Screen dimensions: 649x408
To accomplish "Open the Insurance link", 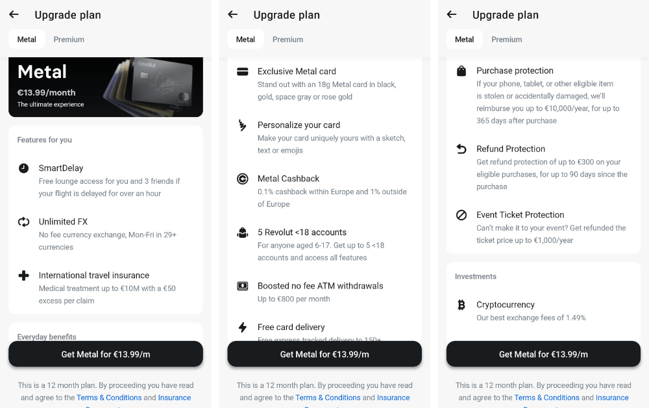I will (175, 398).
